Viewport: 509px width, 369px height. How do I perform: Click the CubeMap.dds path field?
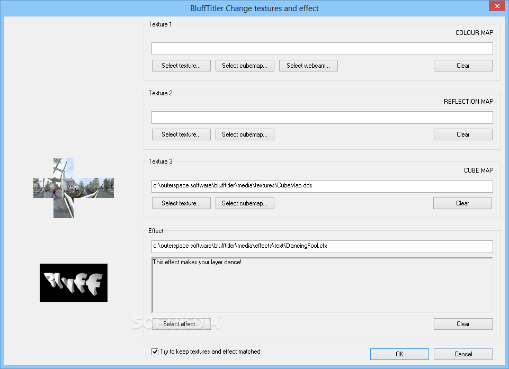point(322,186)
